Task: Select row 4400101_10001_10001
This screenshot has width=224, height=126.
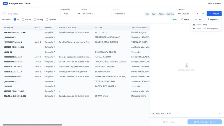Action: 76,47
